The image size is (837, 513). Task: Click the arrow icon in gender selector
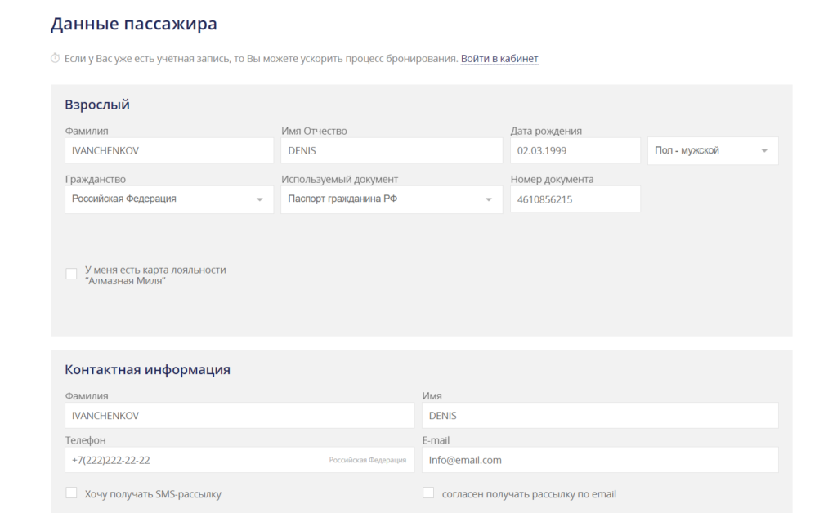click(x=764, y=151)
